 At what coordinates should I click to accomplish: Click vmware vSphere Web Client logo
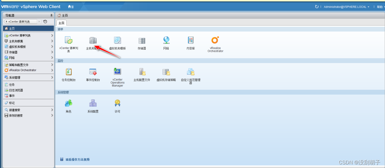coord(31,6)
